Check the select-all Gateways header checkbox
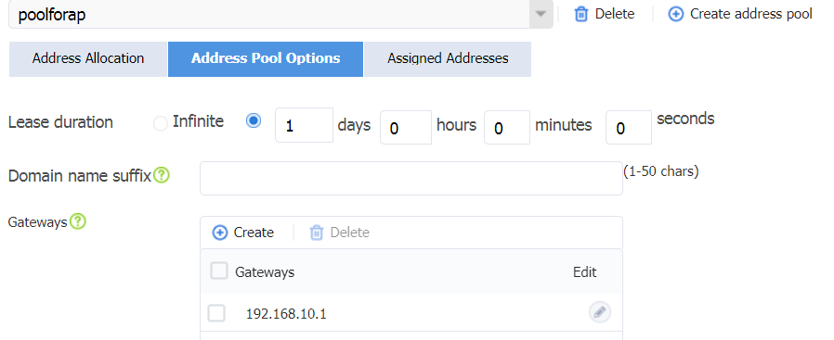Image resolution: width=834 pixels, height=340 pixels. 218,271
